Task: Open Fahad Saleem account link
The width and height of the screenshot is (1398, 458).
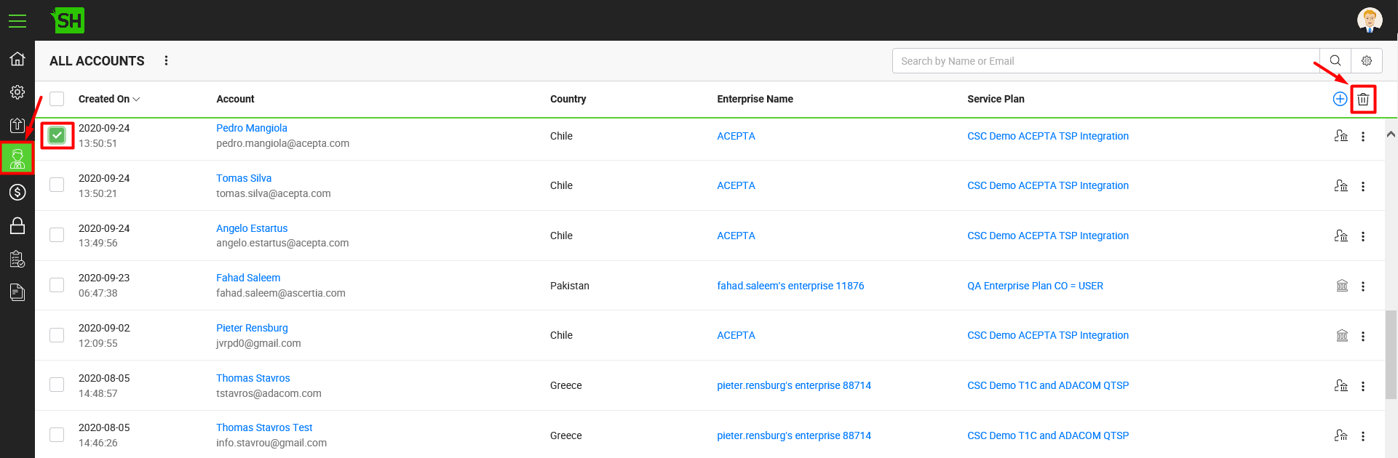Action: coord(248,278)
